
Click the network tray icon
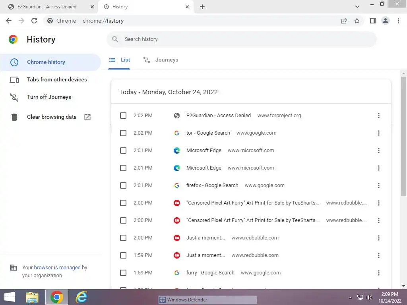(x=360, y=297)
